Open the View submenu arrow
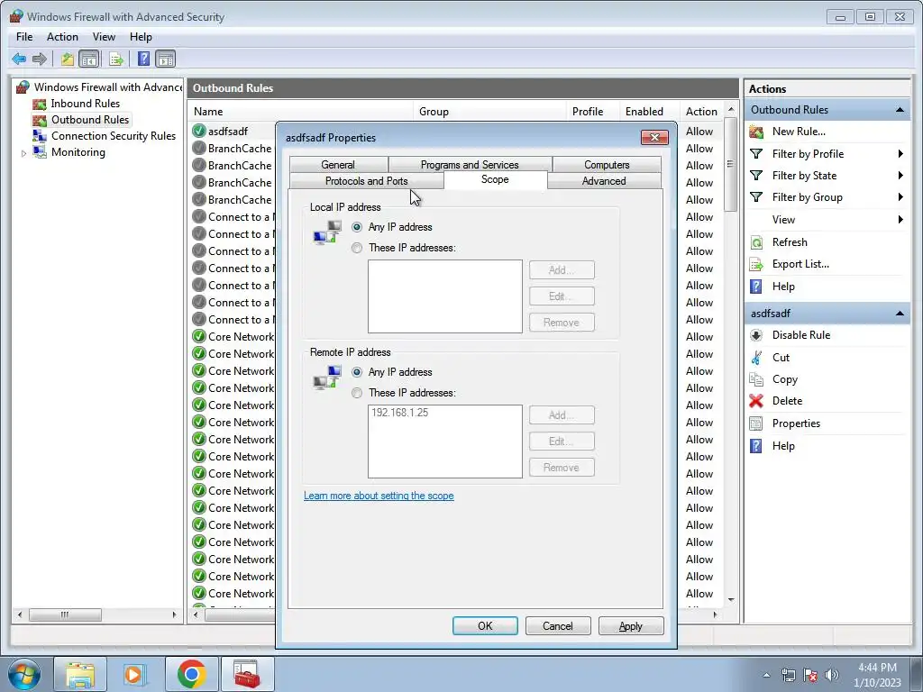 pyautogui.click(x=900, y=220)
